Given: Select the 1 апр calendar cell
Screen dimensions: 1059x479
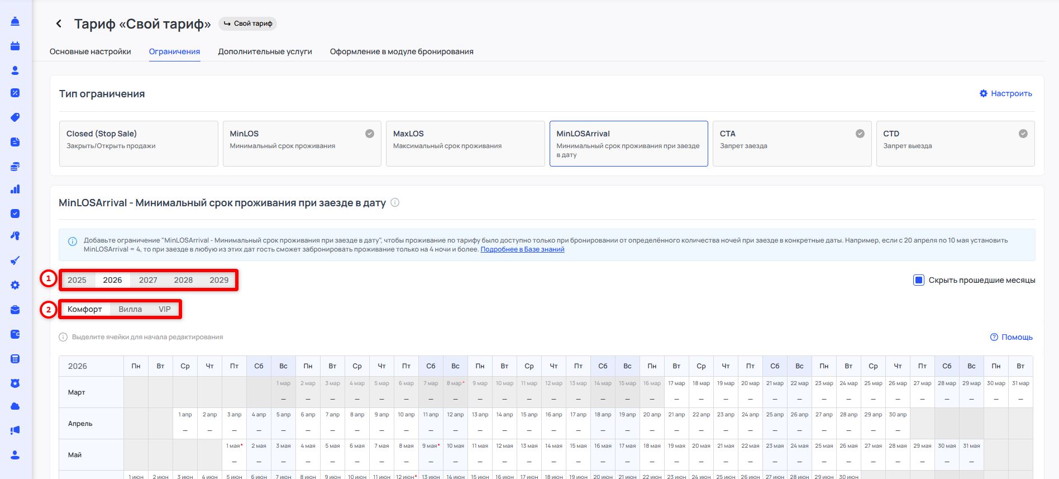Looking at the screenshot, I should pyautogui.click(x=185, y=423).
